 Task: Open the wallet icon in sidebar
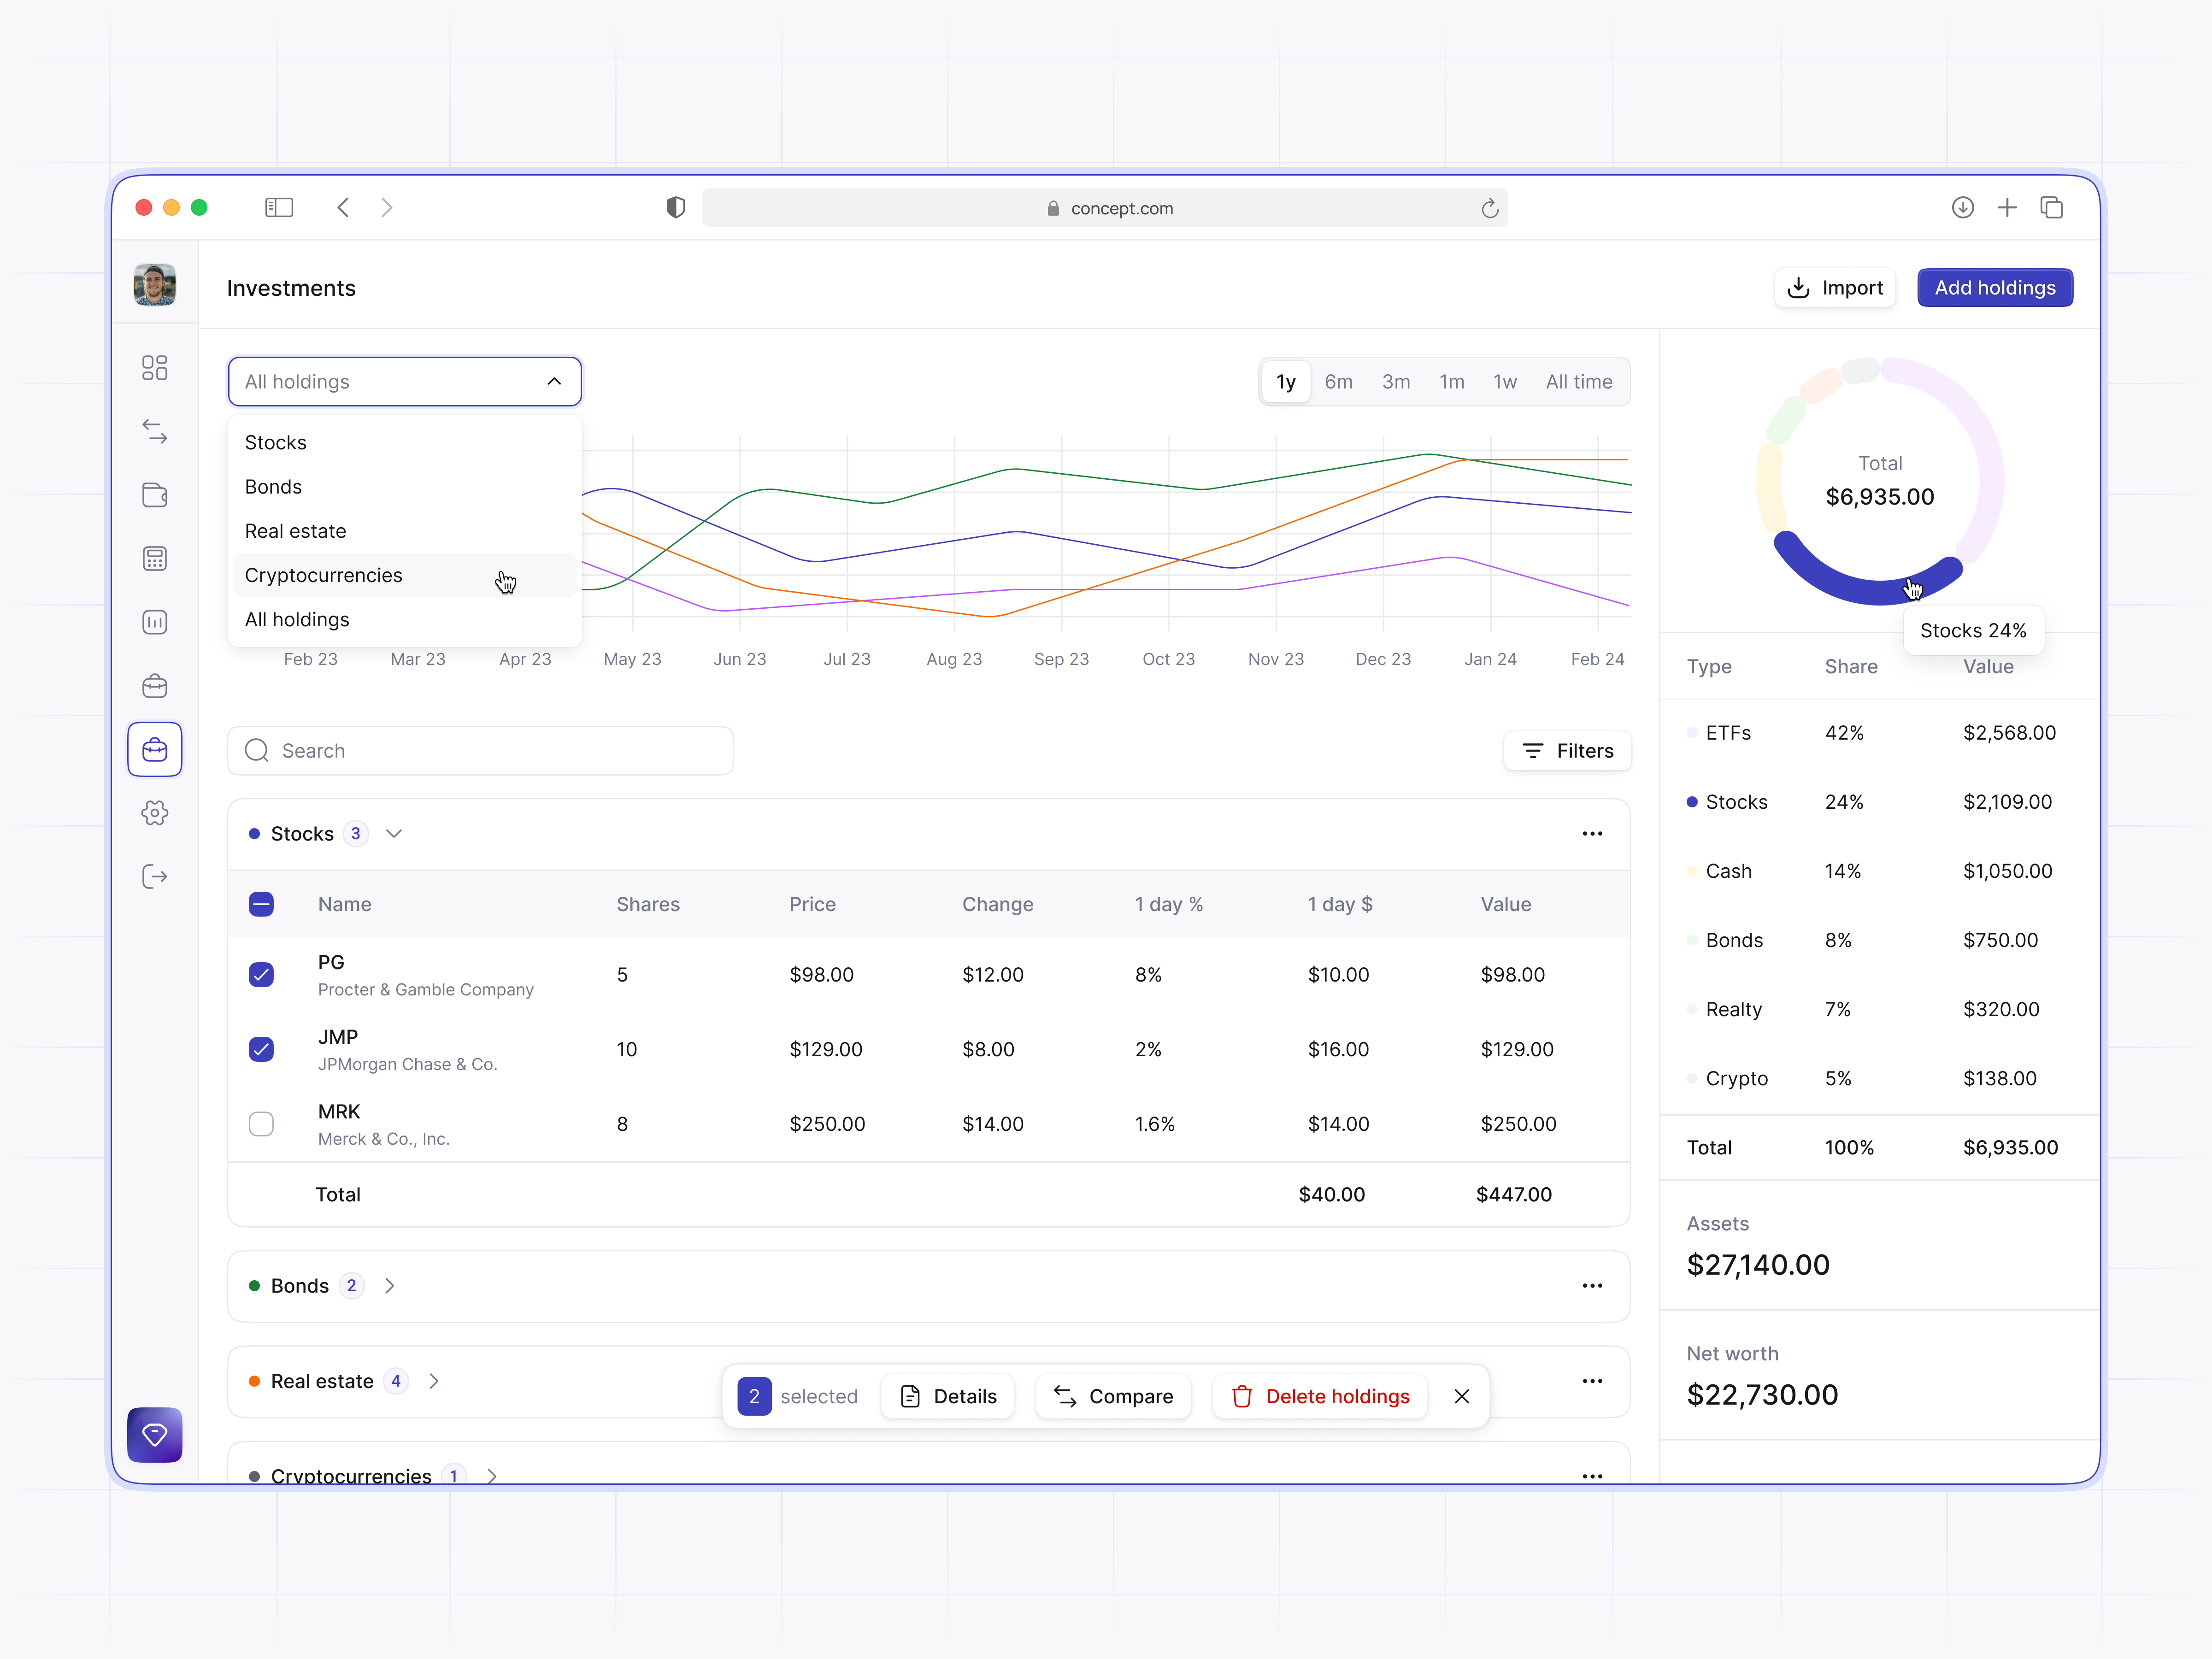(154, 495)
